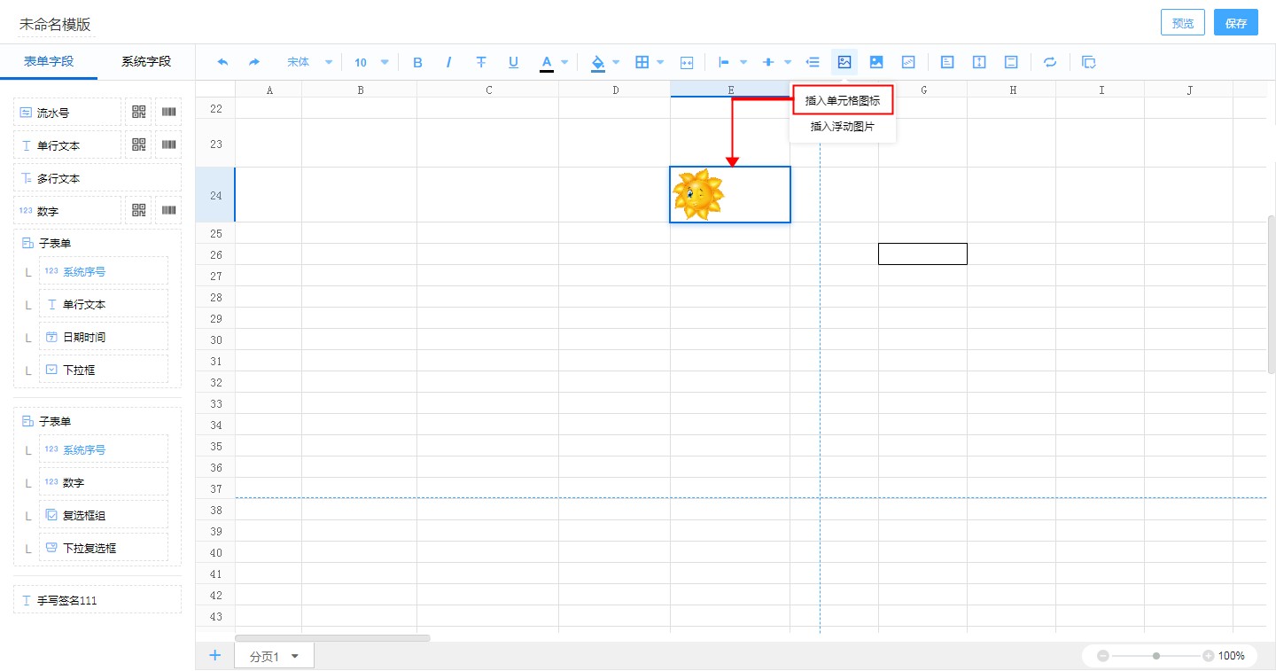Toggle underline formatting
Viewport: 1276px width, 671px height.
[513, 62]
